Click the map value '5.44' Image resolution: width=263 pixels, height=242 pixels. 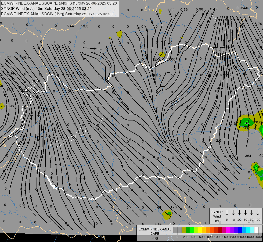click(x=70, y=26)
